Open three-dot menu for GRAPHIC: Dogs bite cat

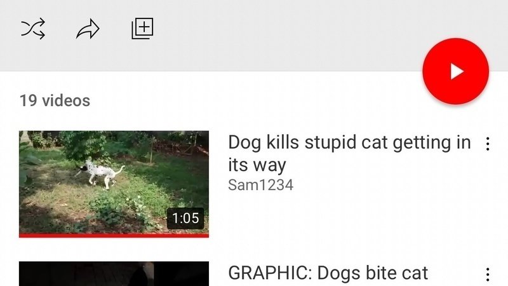(488, 275)
